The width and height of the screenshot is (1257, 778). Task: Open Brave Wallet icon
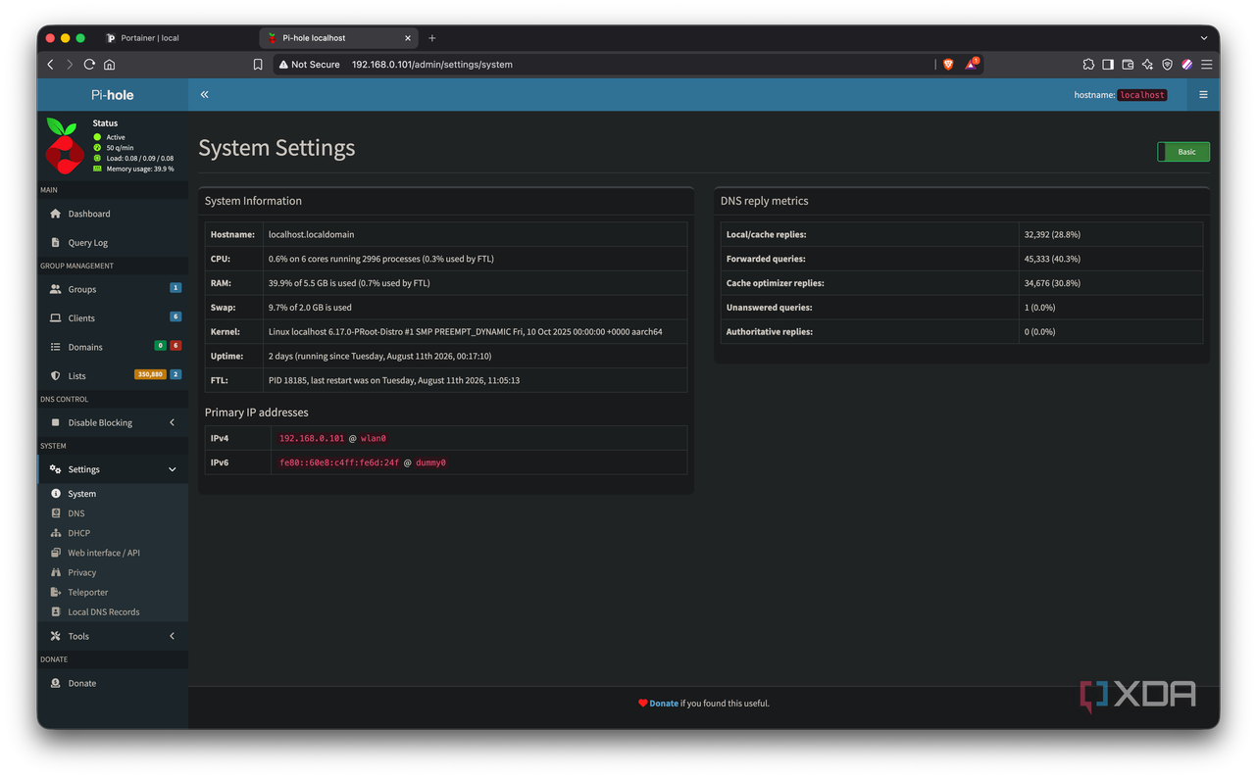point(1128,65)
